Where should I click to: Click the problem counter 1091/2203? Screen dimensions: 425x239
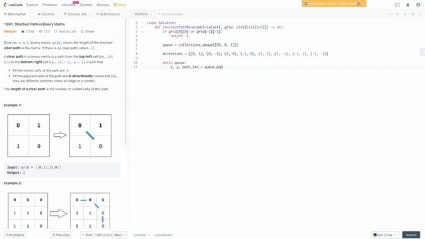click(x=104, y=235)
